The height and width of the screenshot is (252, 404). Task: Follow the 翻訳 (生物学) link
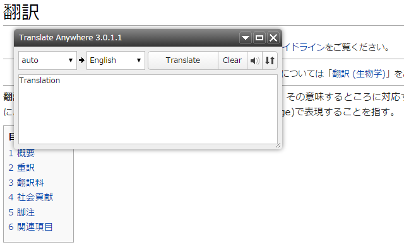(359, 74)
